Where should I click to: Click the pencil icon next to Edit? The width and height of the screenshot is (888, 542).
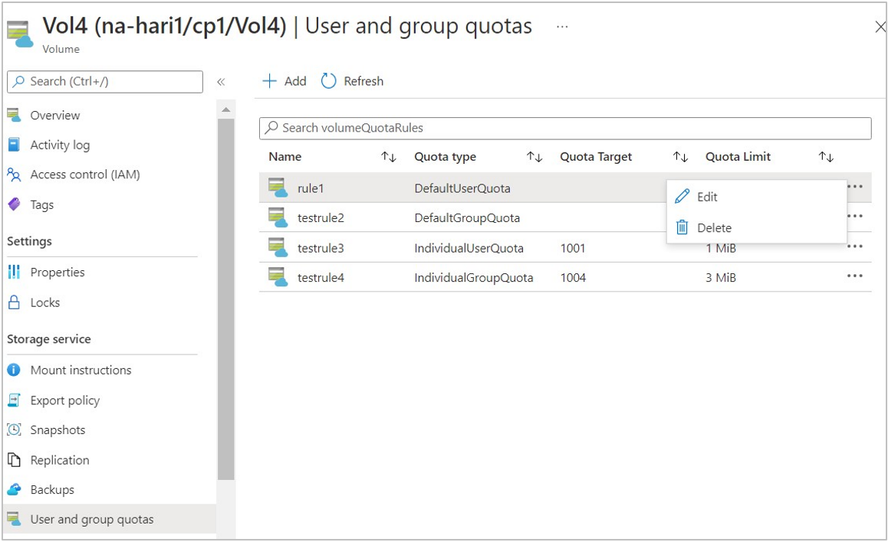pyautogui.click(x=682, y=197)
